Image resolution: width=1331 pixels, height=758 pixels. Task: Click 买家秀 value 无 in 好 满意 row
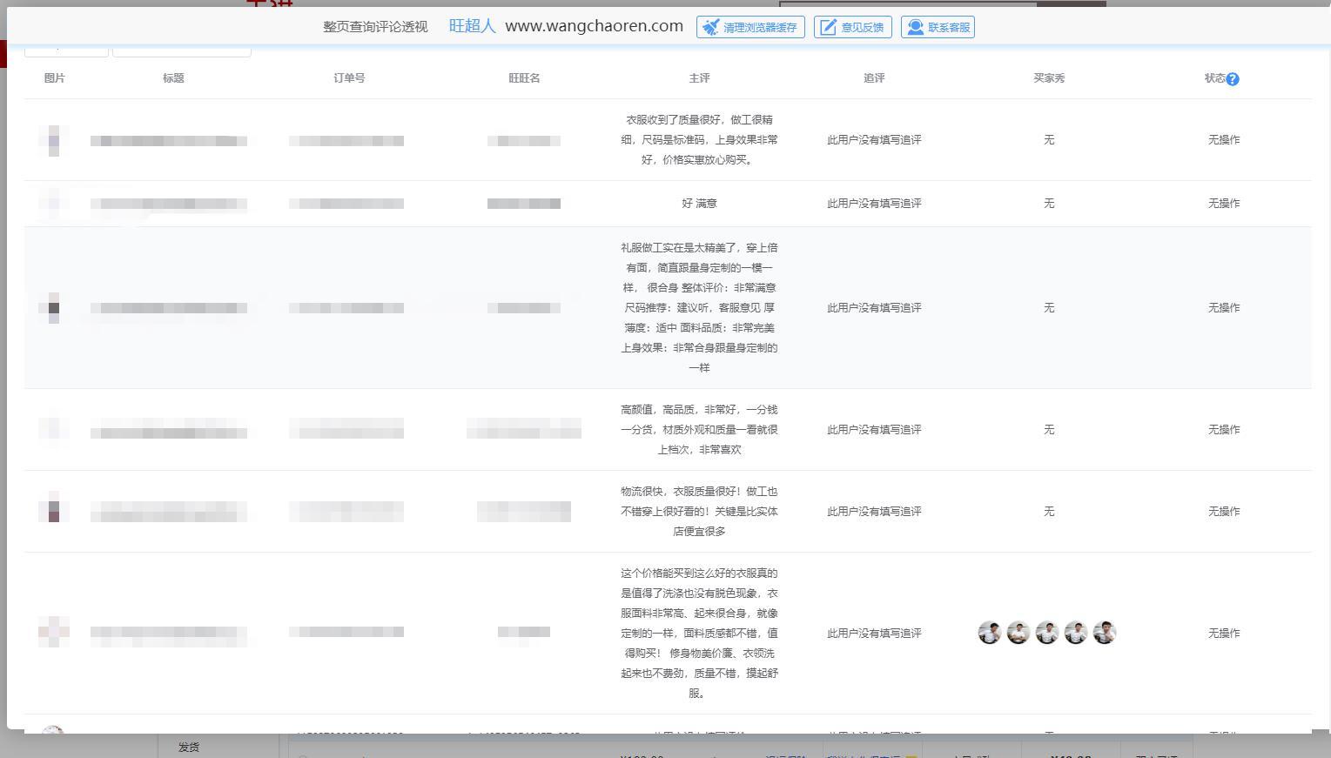point(1049,204)
